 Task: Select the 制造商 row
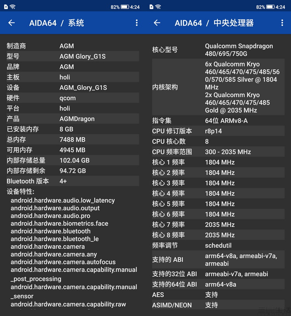73,46
